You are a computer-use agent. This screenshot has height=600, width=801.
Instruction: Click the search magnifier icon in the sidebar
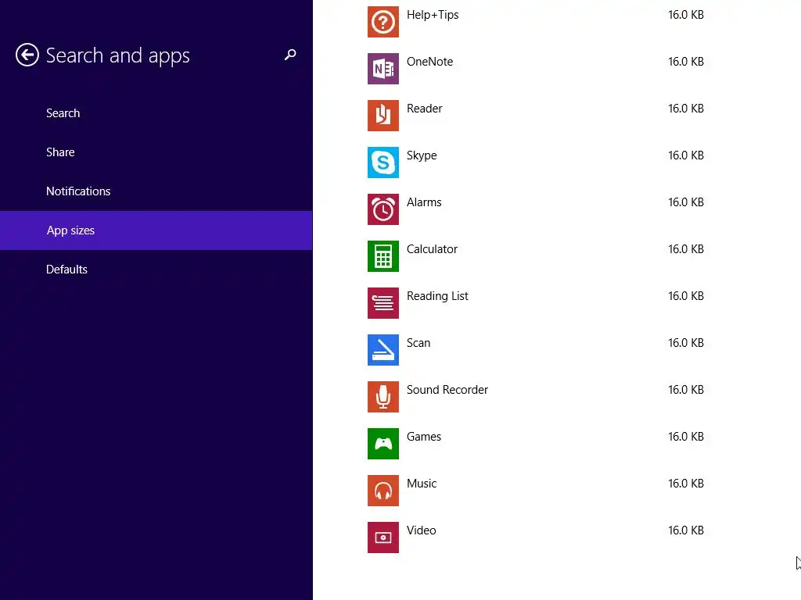(290, 55)
